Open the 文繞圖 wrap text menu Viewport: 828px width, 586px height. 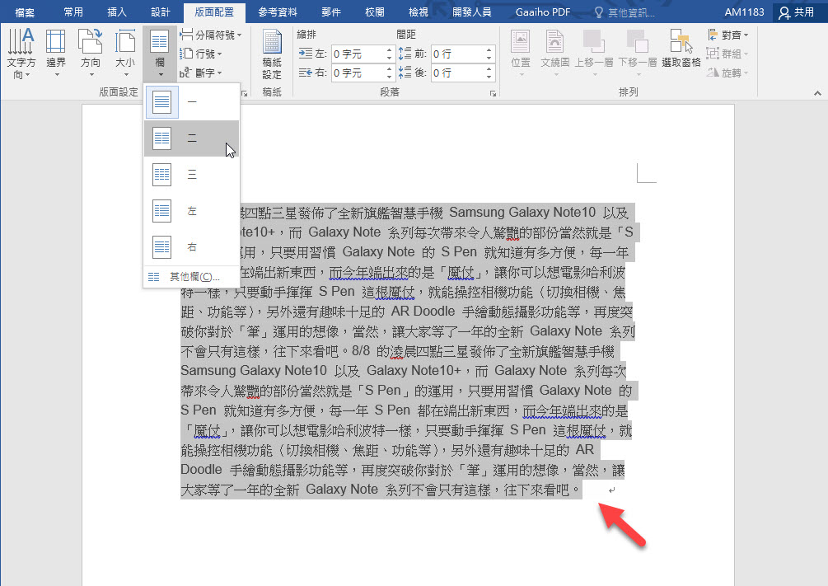tap(555, 54)
